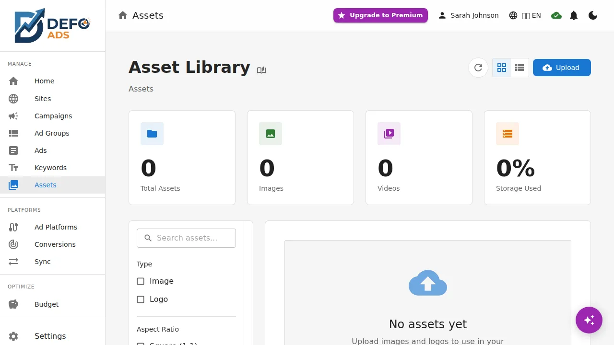Screen dimensions: 614x345
Task: Go to Sites in sidebar
Action: coord(52,99)
